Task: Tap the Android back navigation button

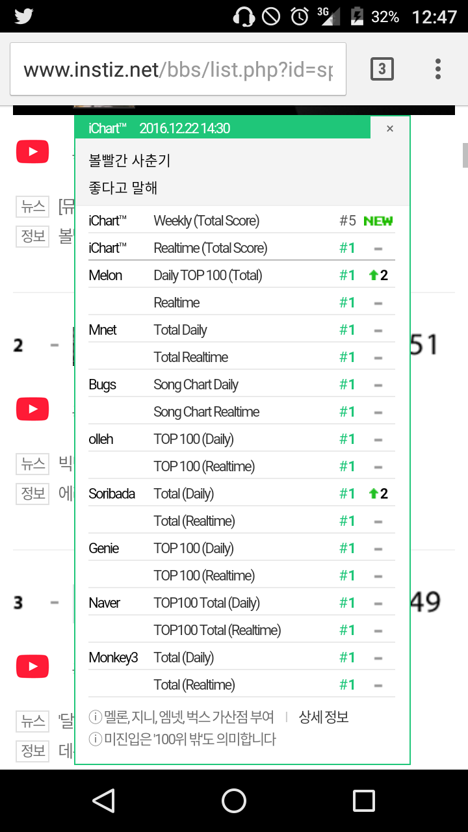Action: pos(104,801)
